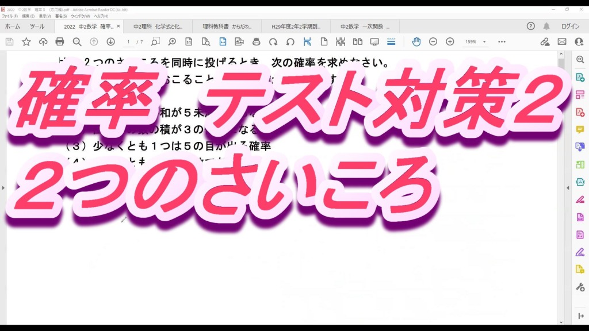589x331 pixels.
Task: Click the ログイン sign-in button
Action: (x=570, y=26)
